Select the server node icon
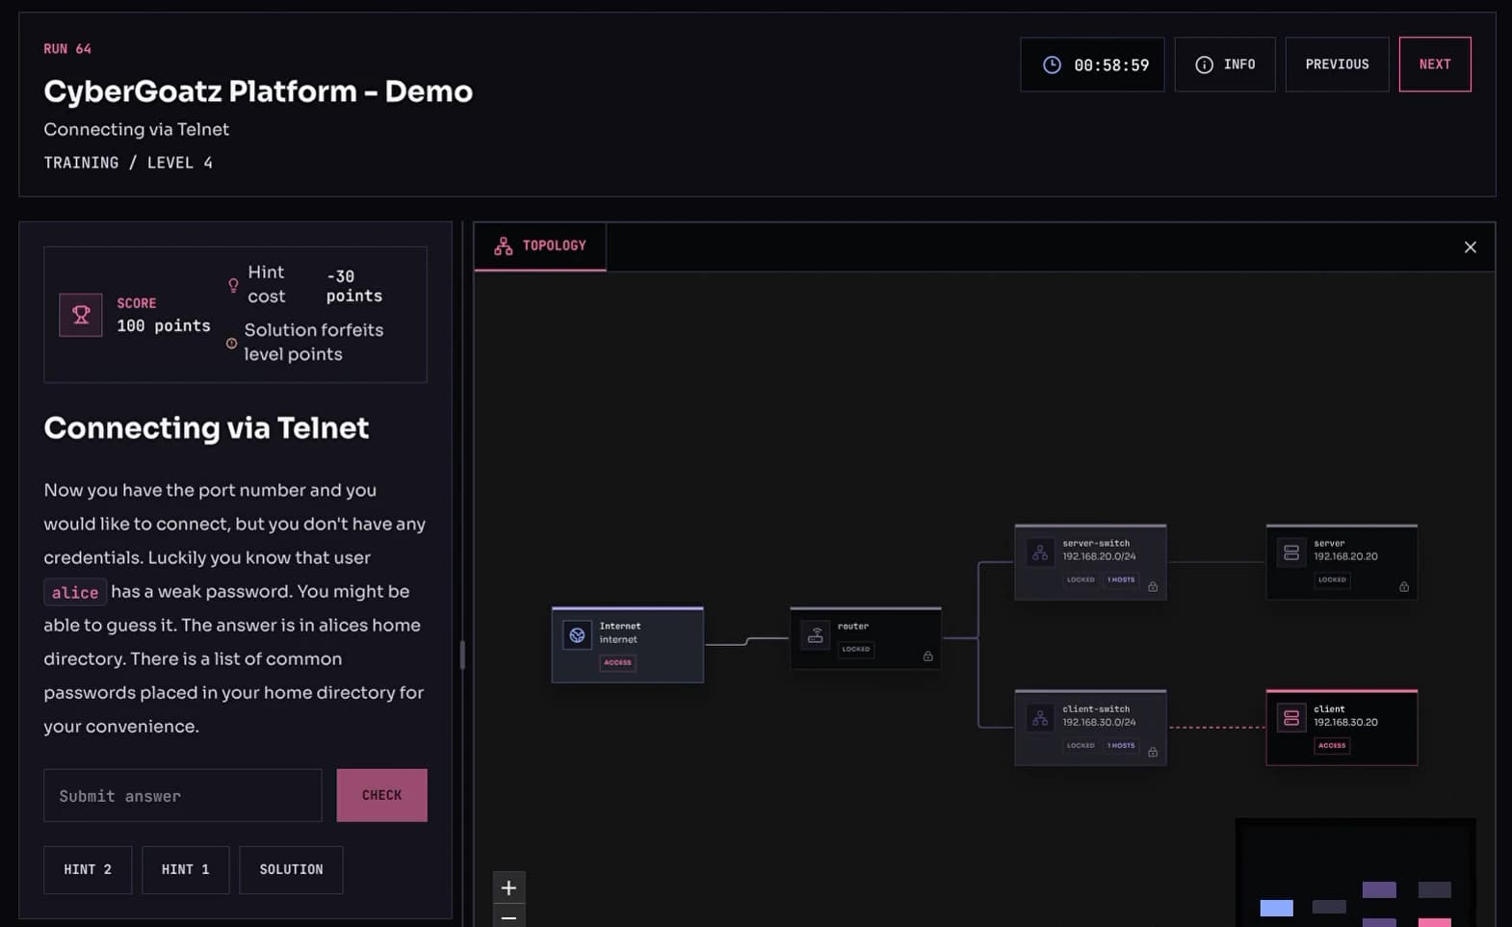This screenshot has width=1512, height=927. pyautogui.click(x=1291, y=553)
